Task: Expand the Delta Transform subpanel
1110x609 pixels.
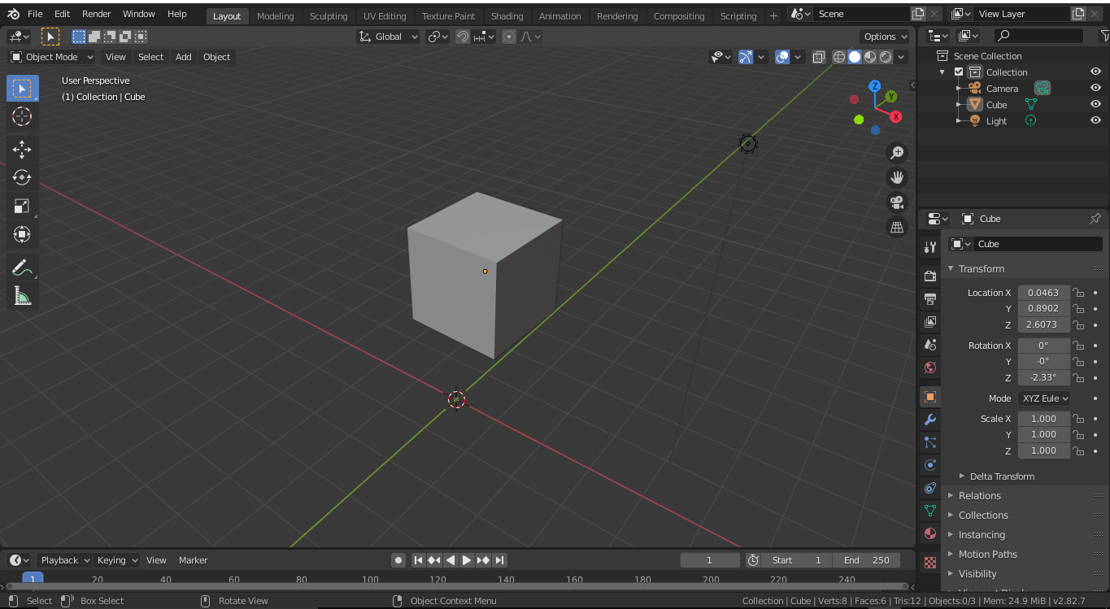Action: click(1002, 476)
